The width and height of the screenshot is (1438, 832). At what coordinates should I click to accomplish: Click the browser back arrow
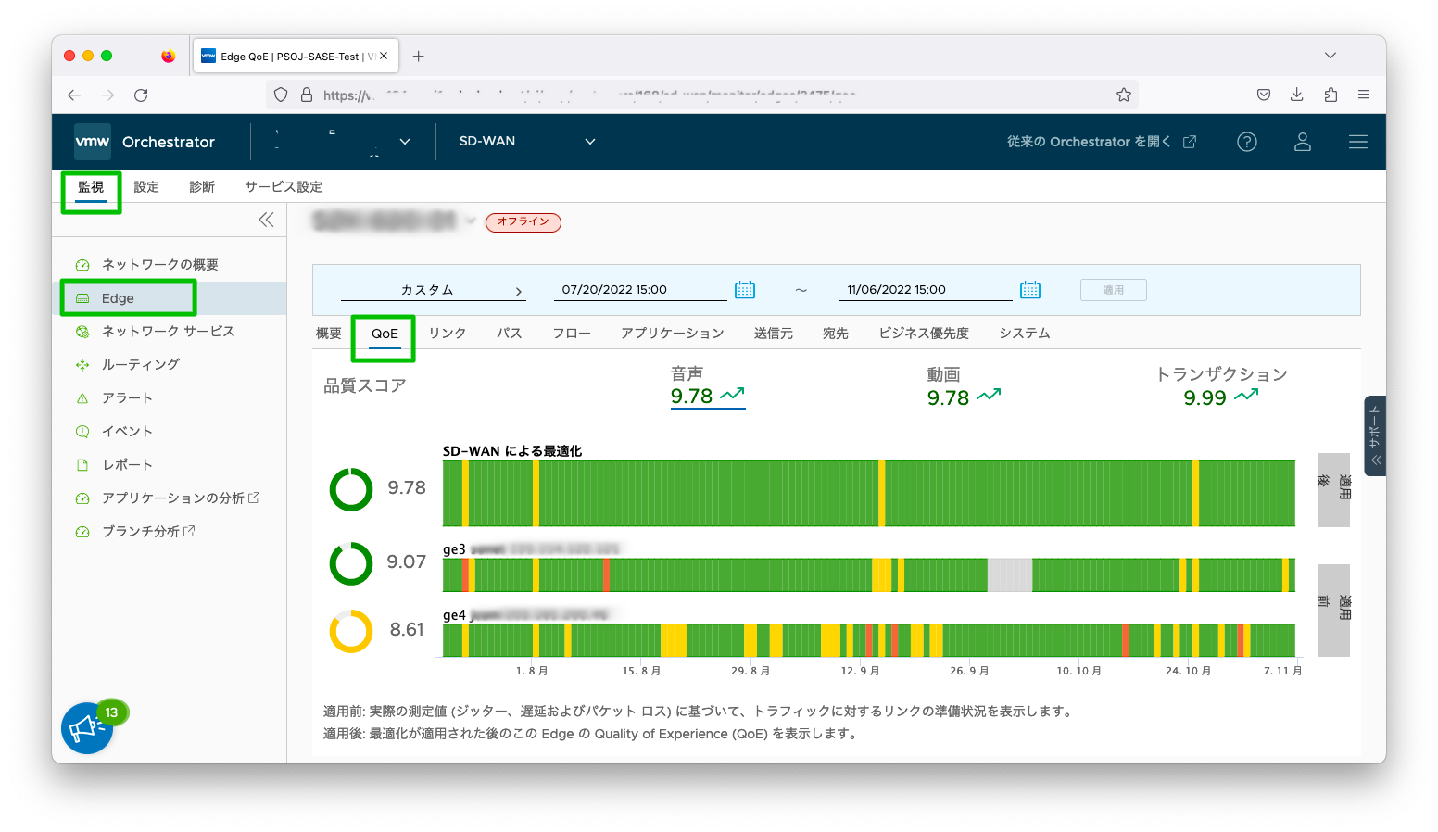[x=74, y=95]
